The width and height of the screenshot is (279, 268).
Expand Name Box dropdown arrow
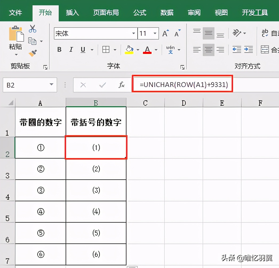51,84
